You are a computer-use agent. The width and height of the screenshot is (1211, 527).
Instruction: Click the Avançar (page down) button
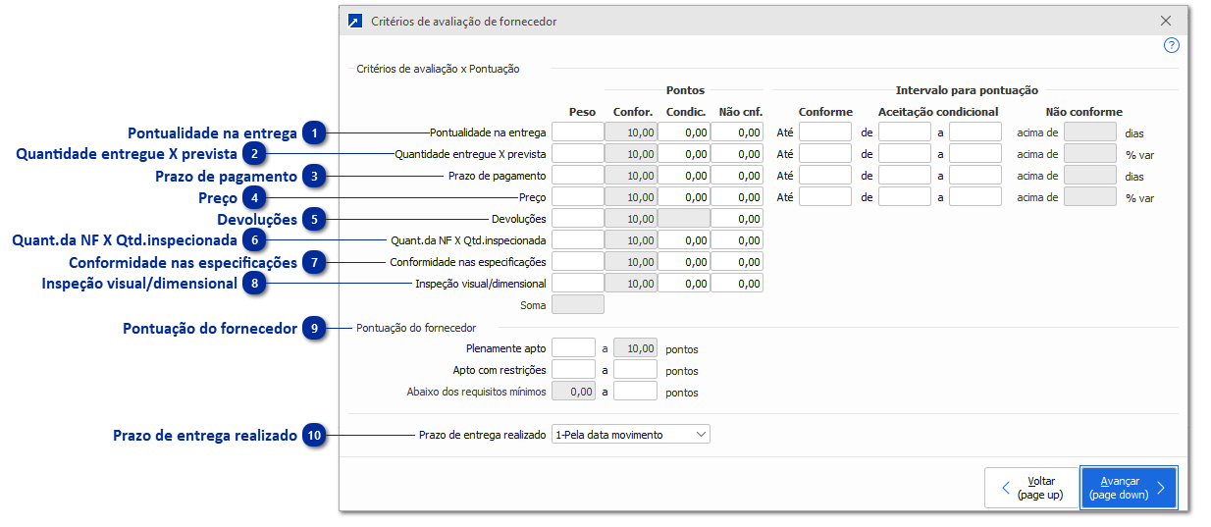(1129, 488)
